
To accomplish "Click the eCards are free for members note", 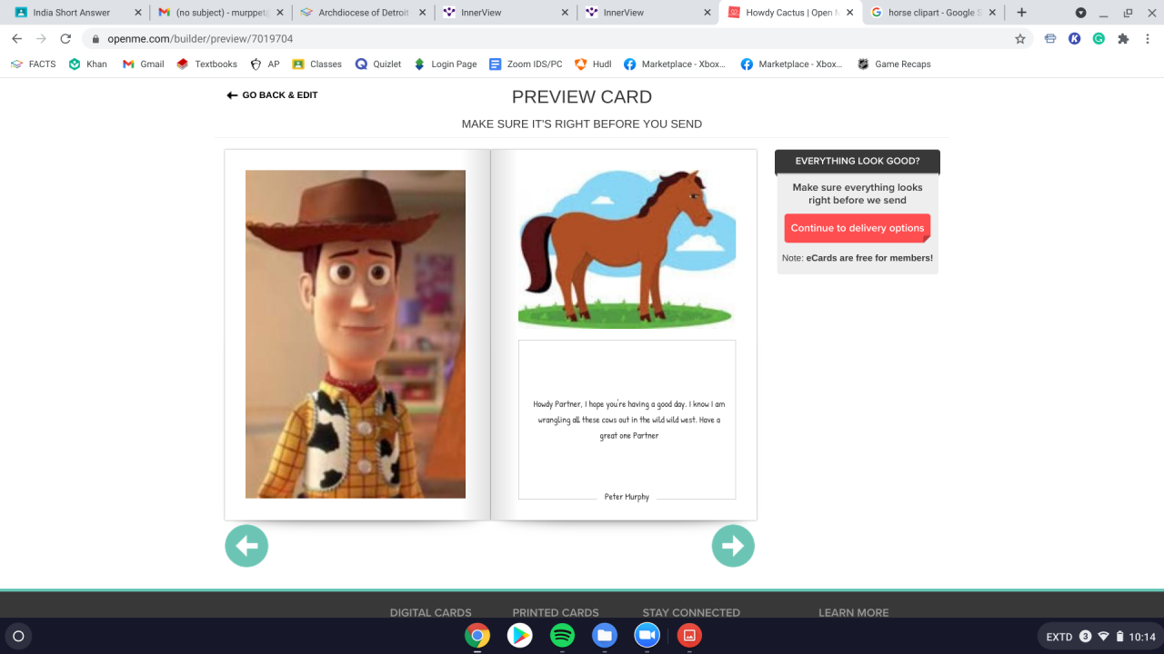I will coord(858,258).
